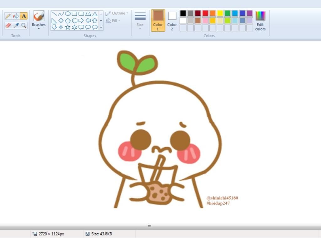The image size is (321, 238).
Task: Pick the indigo color swatch
Action: [x=242, y=13]
